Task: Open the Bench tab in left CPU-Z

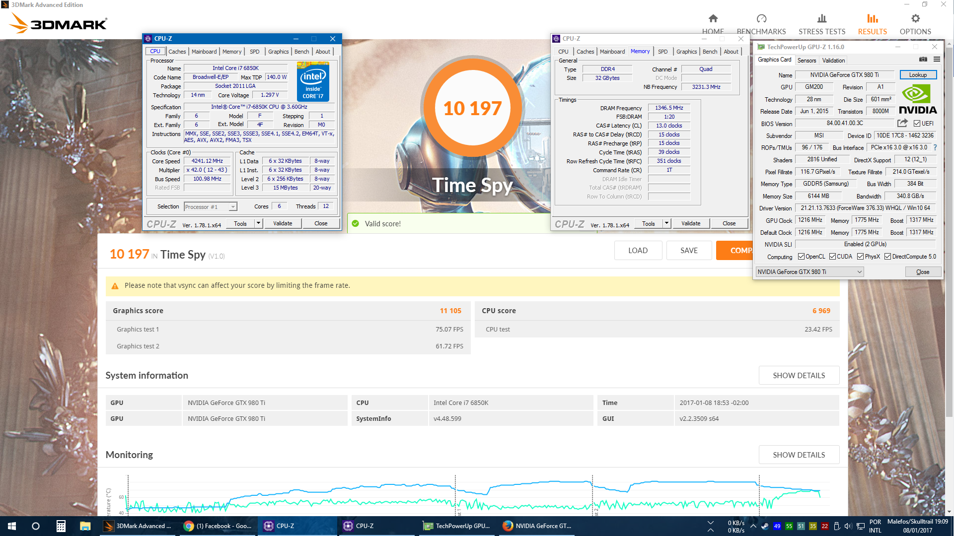Action: click(x=301, y=52)
